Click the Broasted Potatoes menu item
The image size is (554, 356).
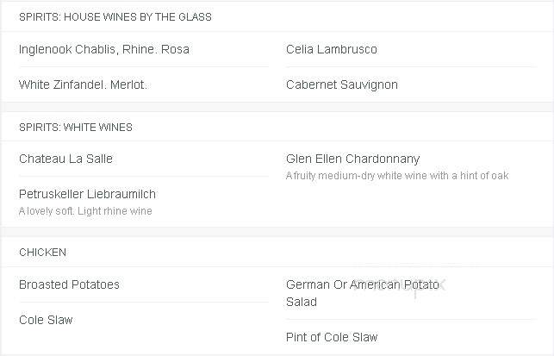tap(69, 284)
